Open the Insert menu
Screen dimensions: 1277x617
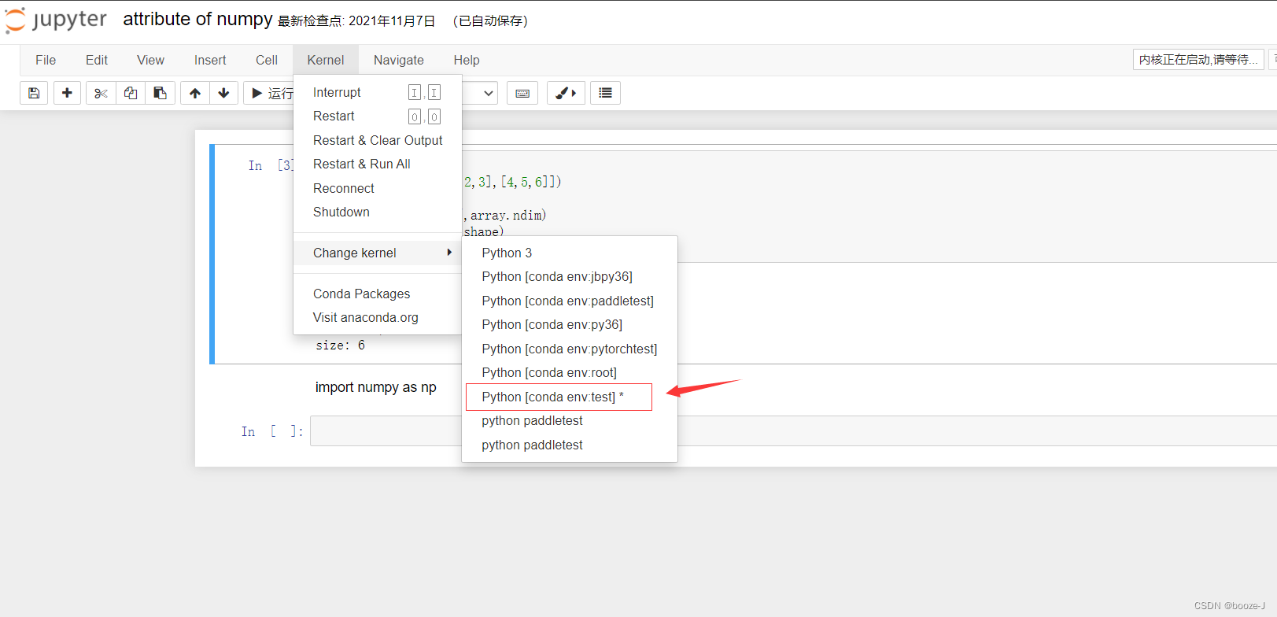(210, 60)
